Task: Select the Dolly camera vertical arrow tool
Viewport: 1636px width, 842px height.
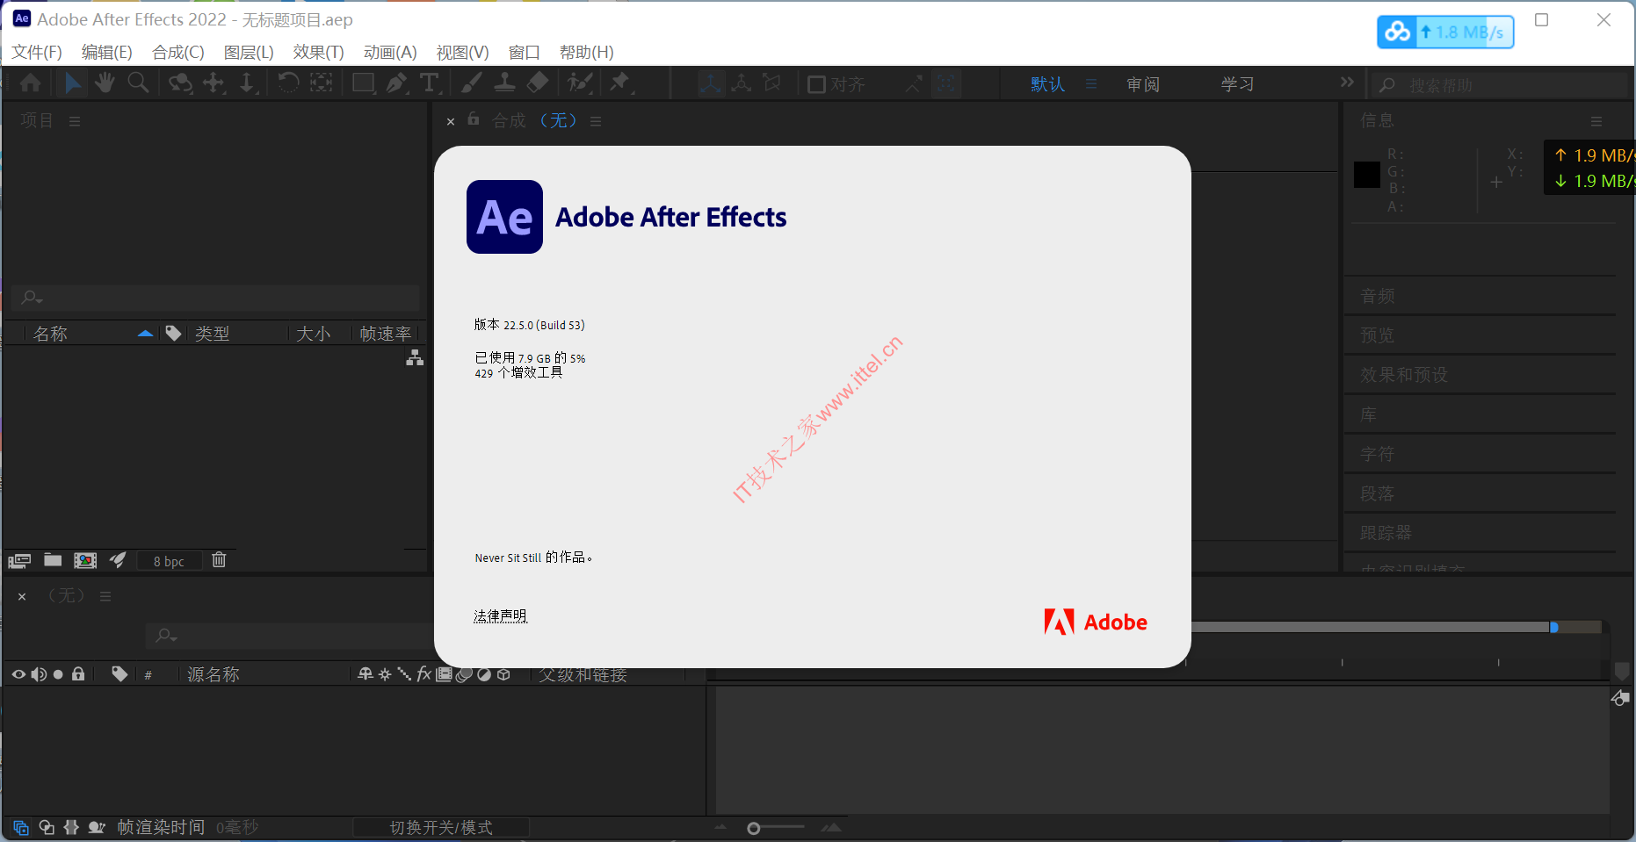Action: coord(247,83)
